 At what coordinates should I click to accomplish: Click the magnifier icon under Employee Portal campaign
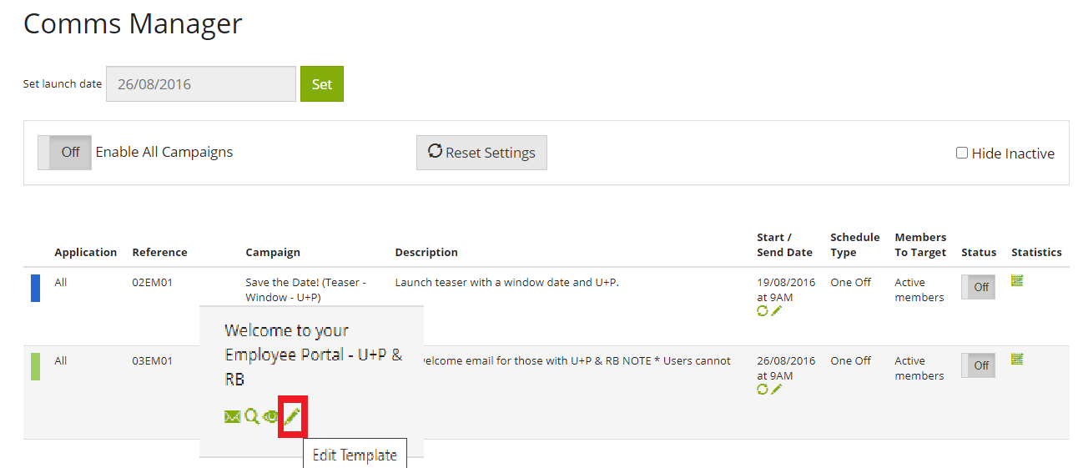pos(252,415)
